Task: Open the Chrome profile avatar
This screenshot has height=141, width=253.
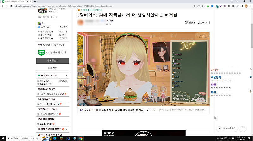Action: point(246,6)
